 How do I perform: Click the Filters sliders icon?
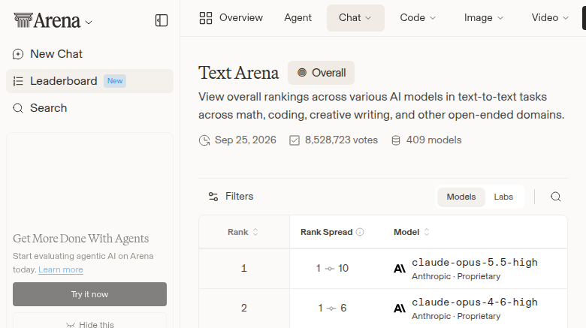tap(213, 197)
